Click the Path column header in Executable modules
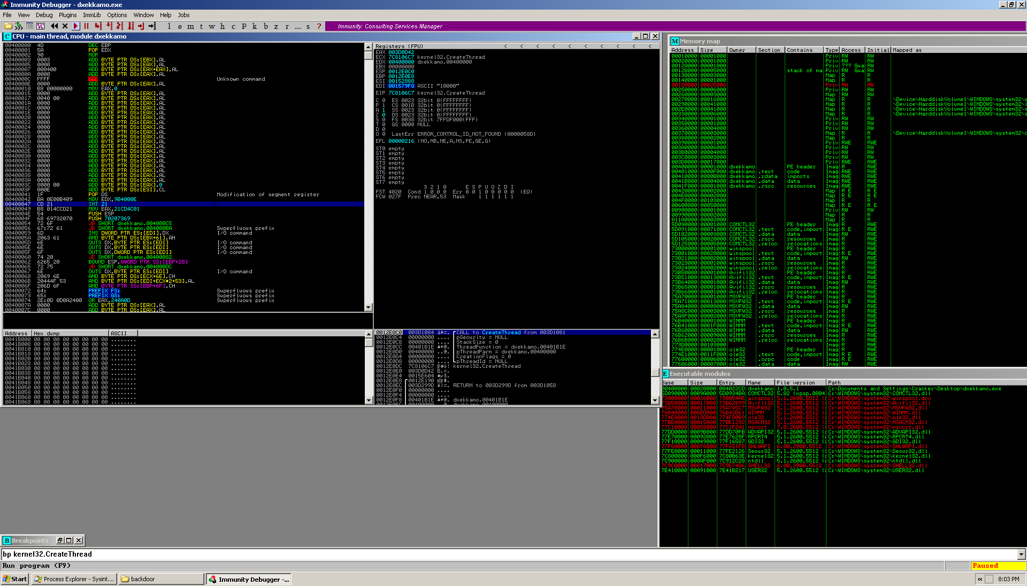The image size is (1027, 586). pos(925,383)
